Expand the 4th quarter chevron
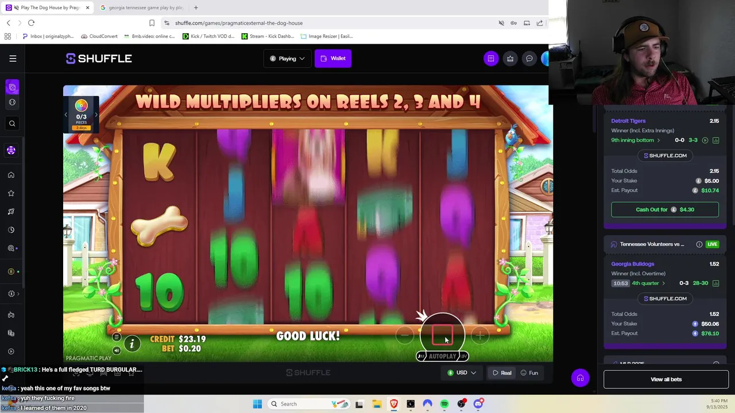735x413 pixels. [x=663, y=283]
